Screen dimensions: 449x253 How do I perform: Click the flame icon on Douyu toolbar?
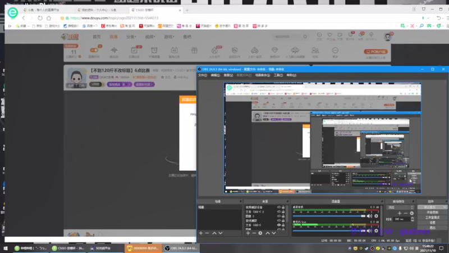pyautogui.click(x=214, y=51)
